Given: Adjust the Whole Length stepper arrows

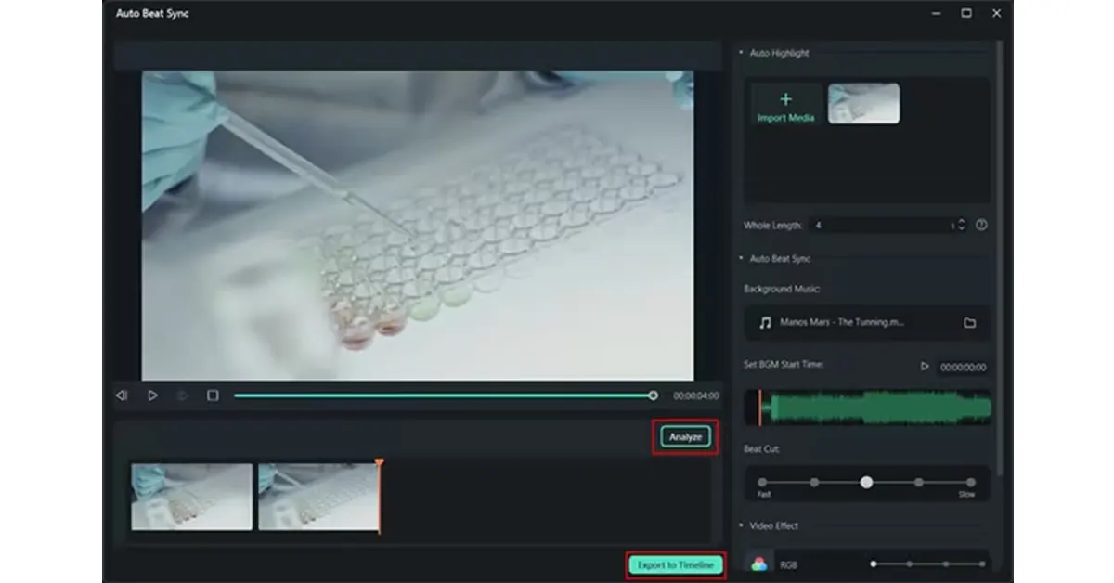Looking at the screenshot, I should pyautogui.click(x=961, y=225).
